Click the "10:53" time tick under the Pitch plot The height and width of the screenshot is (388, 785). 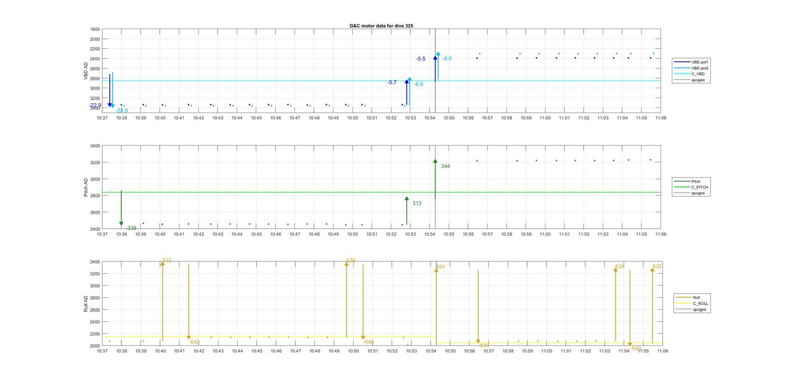(x=410, y=234)
